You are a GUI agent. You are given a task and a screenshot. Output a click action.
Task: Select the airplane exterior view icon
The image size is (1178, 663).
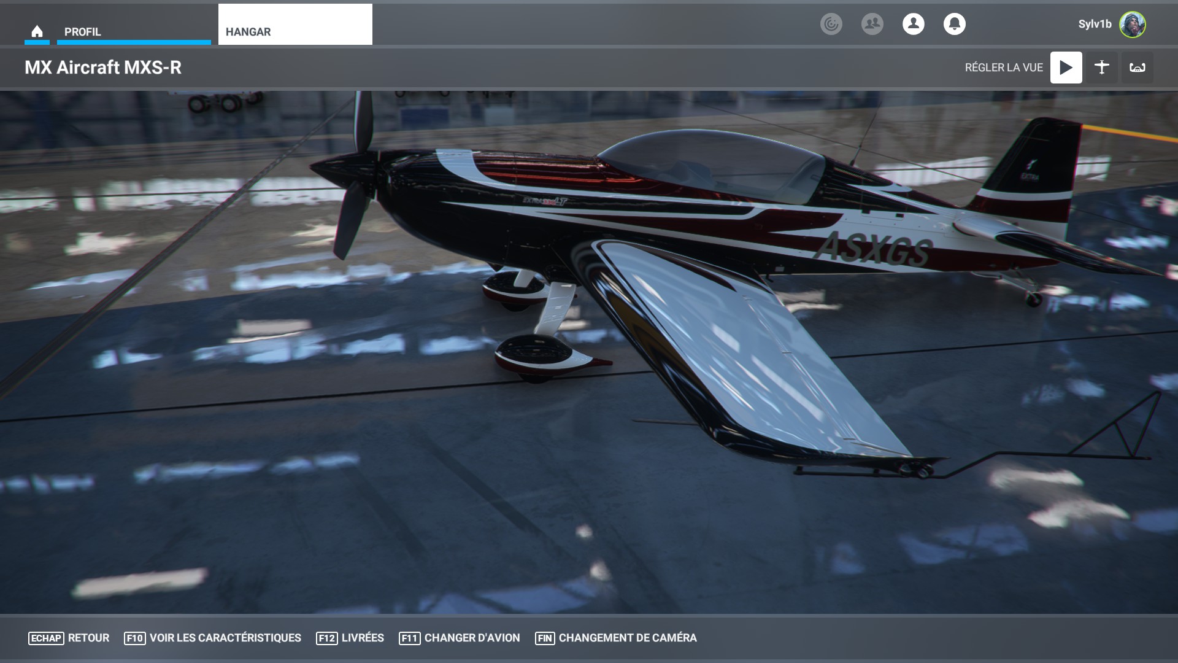tap(1102, 68)
